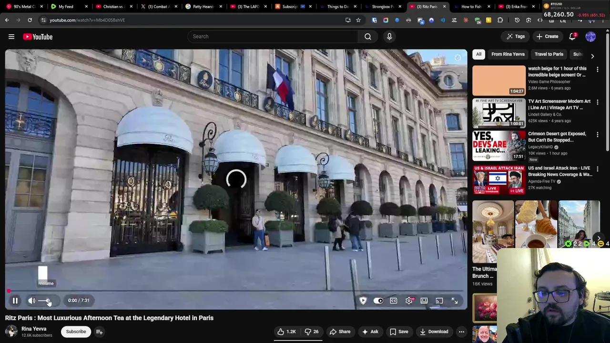Adjust the volume slider handle

pyautogui.click(x=48, y=301)
